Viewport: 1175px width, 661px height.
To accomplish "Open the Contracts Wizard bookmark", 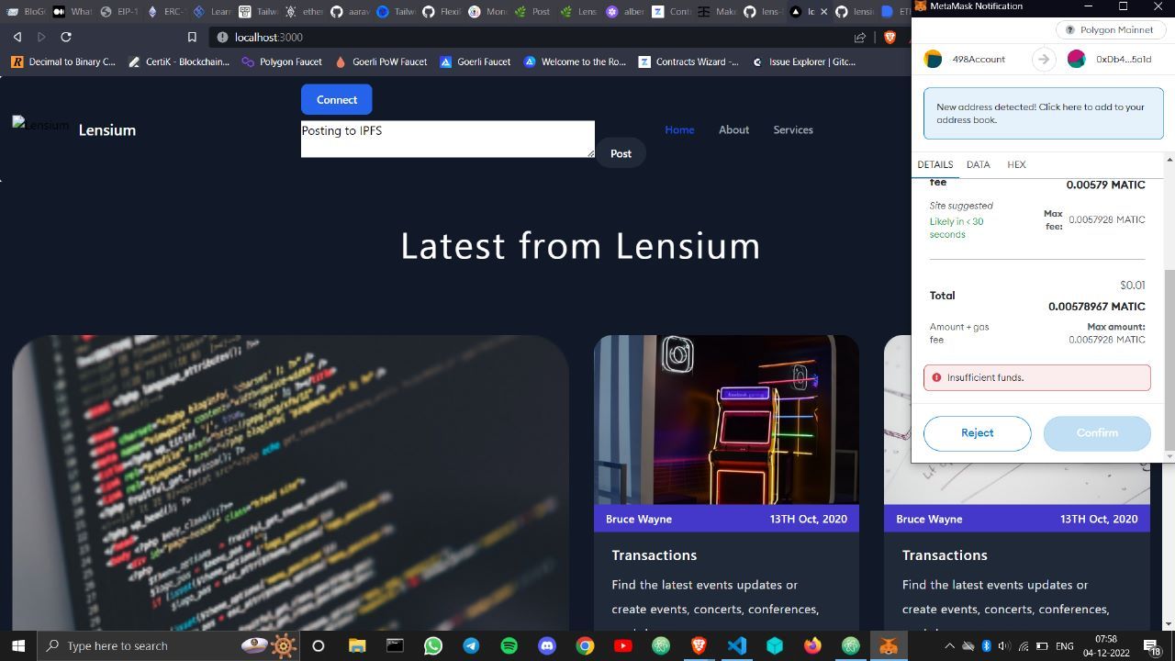I will tap(688, 62).
